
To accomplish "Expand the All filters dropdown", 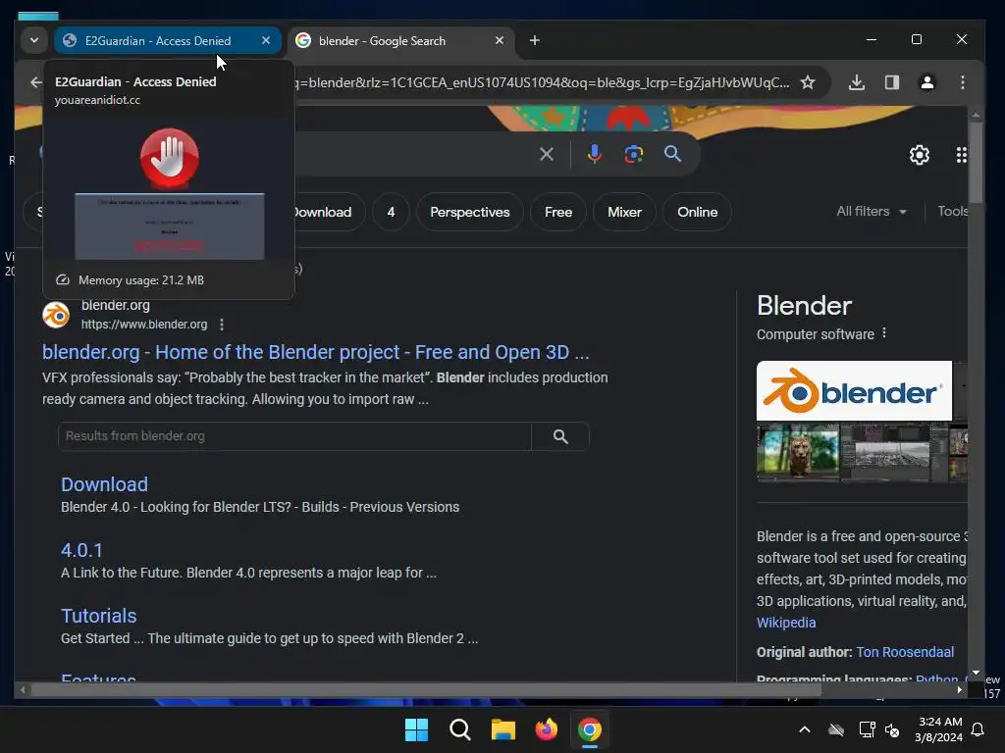I will pyautogui.click(x=872, y=212).
